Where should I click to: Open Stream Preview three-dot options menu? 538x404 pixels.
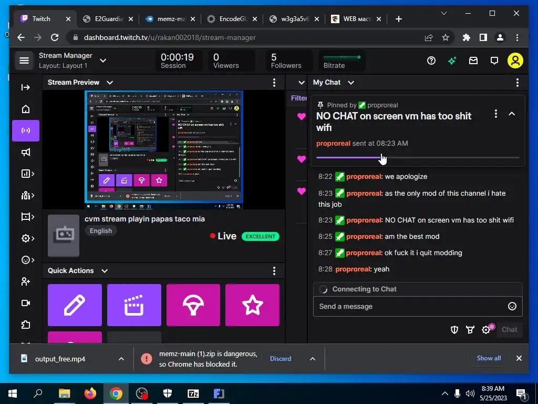[x=274, y=83]
